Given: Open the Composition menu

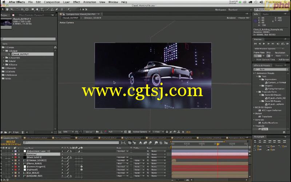Looking at the screenshot, I should click(x=52, y=2).
